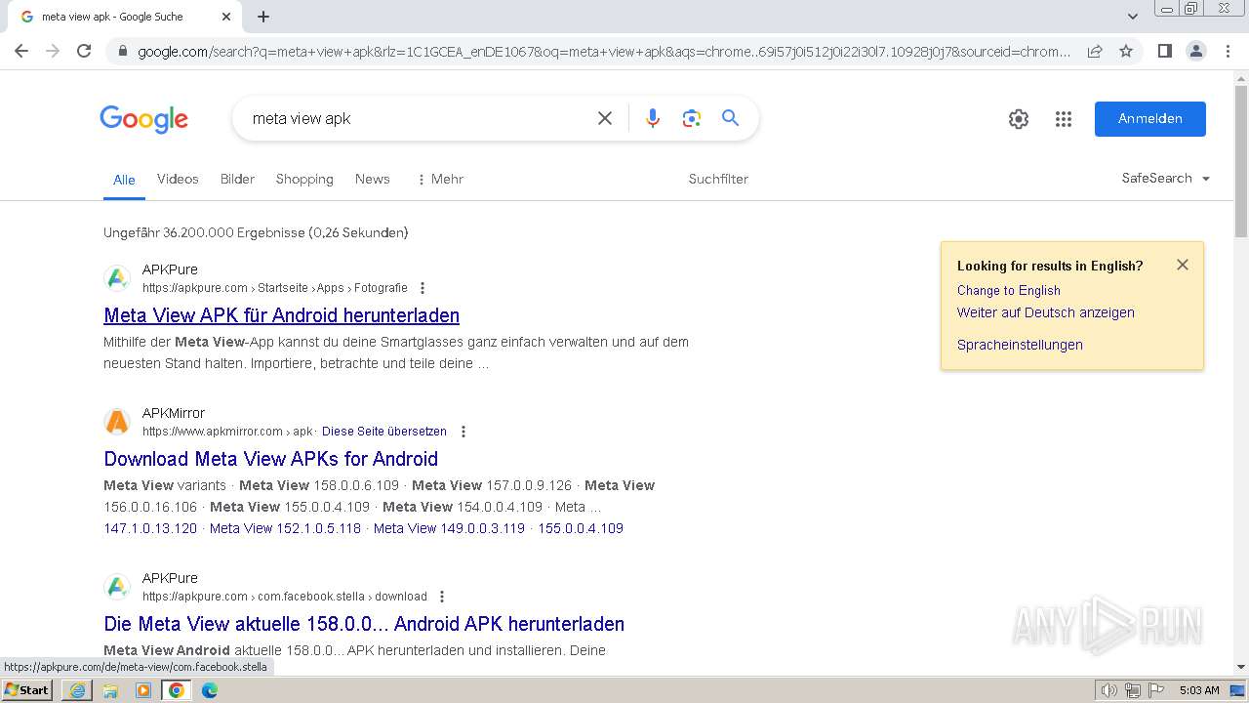Open Suchfilter options
The width and height of the screenshot is (1249, 703).
pyautogui.click(x=718, y=179)
